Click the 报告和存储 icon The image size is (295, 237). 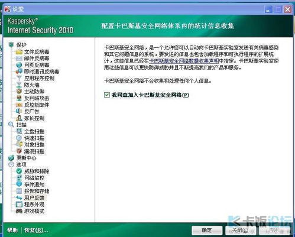coord(19,191)
